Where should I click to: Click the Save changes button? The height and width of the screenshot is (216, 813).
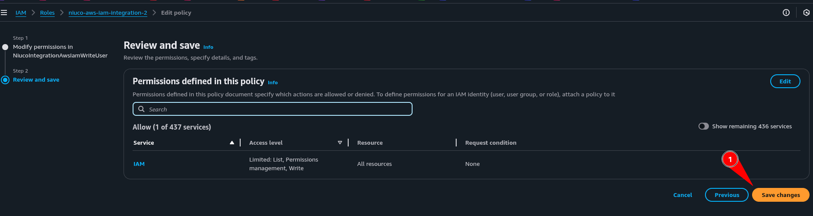click(x=781, y=195)
